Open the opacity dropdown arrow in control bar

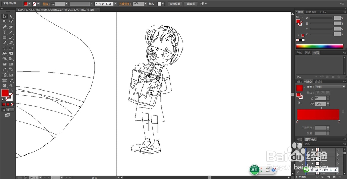146,4
